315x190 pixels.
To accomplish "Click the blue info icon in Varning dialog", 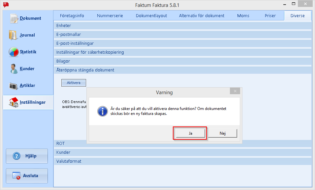I will 103,111.
